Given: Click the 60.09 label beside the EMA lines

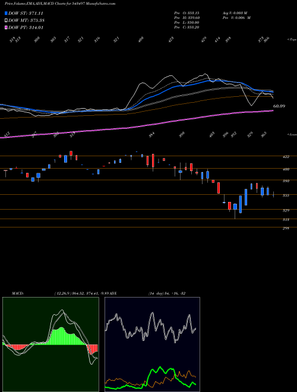Looking at the screenshot, I should tap(279, 106).
